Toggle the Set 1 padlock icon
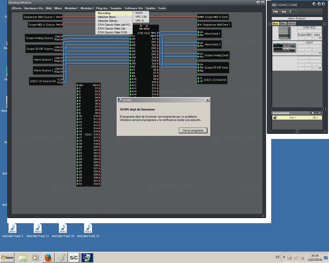The height and width of the screenshot is (263, 329). tap(275, 118)
